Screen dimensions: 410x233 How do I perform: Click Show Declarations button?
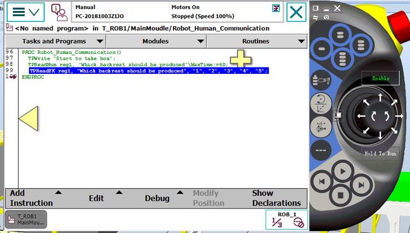pos(276,198)
